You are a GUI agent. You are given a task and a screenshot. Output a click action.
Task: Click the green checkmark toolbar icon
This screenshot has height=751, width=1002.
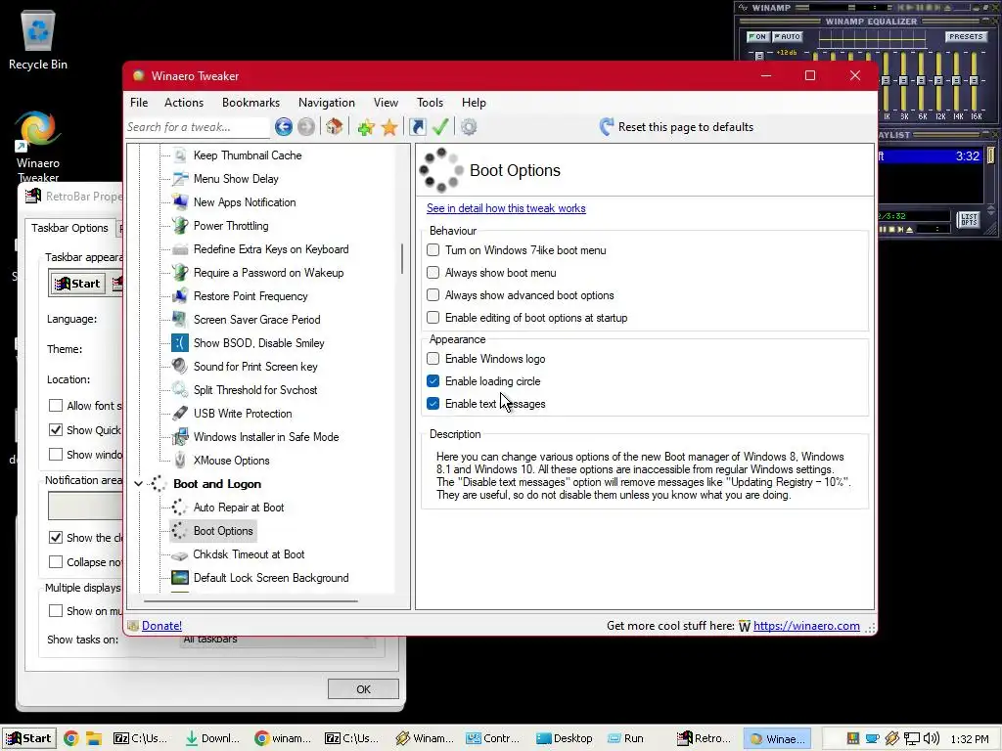pyautogui.click(x=440, y=126)
